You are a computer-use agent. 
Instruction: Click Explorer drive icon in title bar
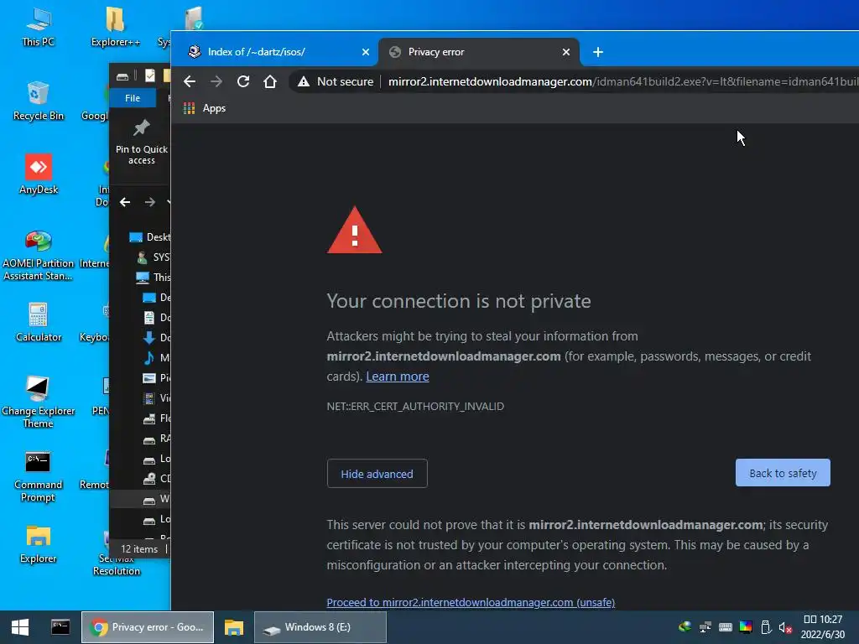tap(122, 76)
